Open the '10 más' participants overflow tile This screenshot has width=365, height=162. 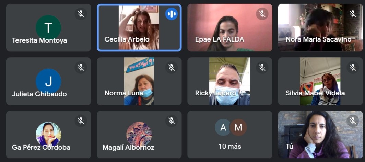click(230, 135)
